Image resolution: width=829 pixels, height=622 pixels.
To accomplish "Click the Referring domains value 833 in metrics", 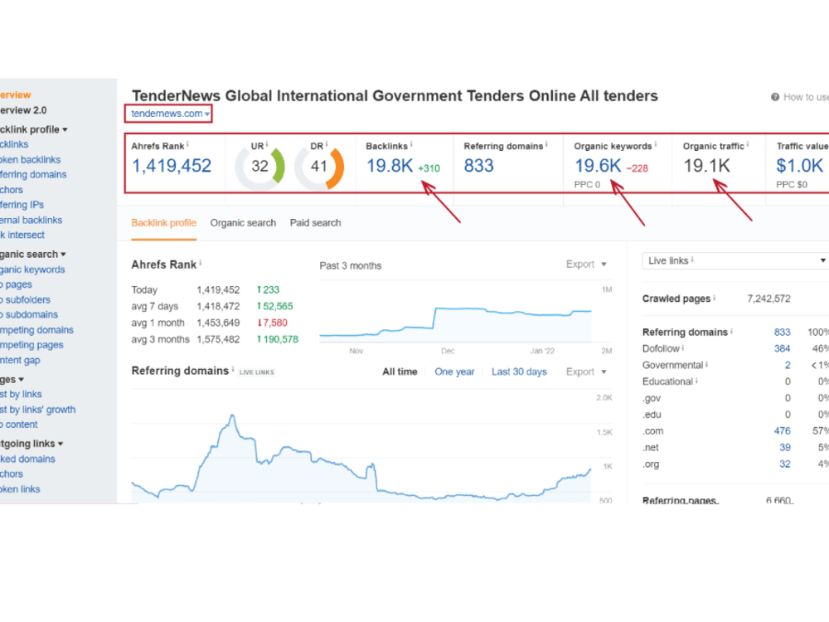I will (479, 166).
